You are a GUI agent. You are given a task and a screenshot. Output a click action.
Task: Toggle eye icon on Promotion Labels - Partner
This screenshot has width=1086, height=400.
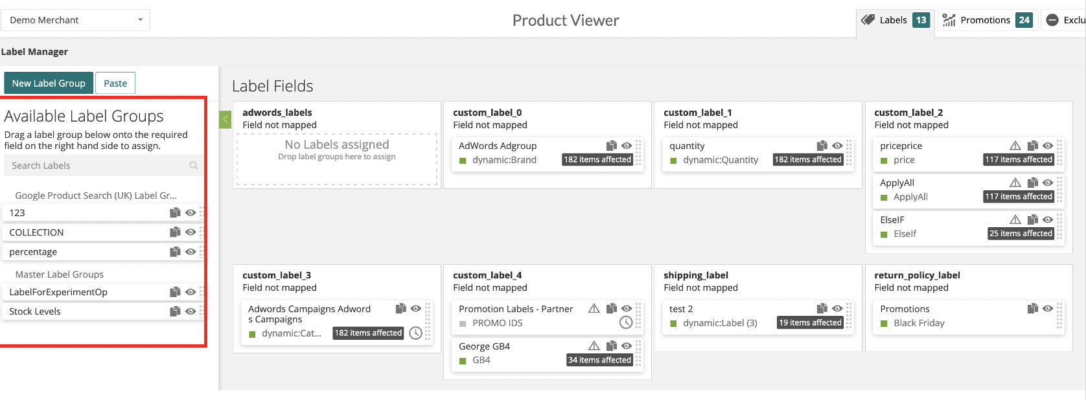[627, 308]
